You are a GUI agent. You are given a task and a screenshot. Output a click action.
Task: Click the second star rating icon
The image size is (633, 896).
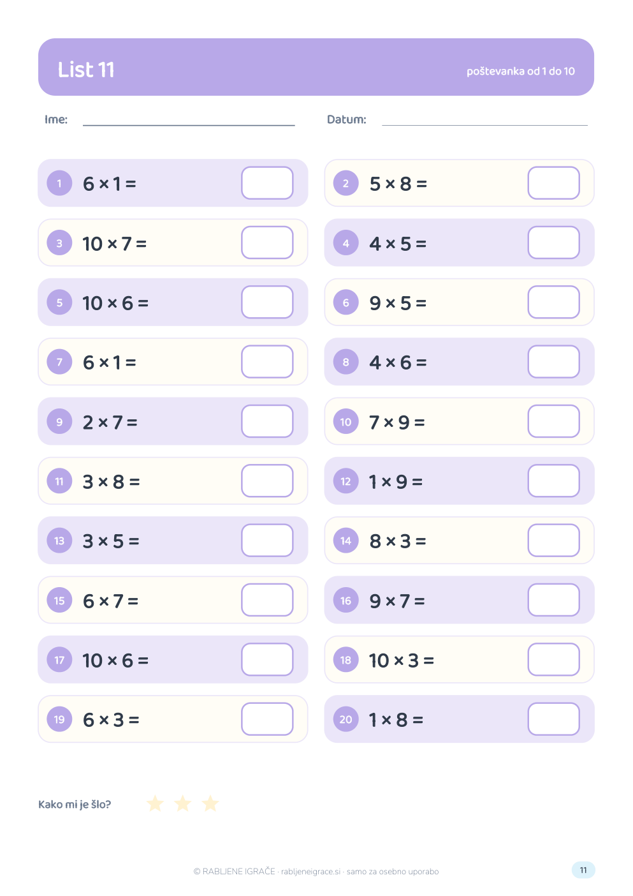(183, 803)
